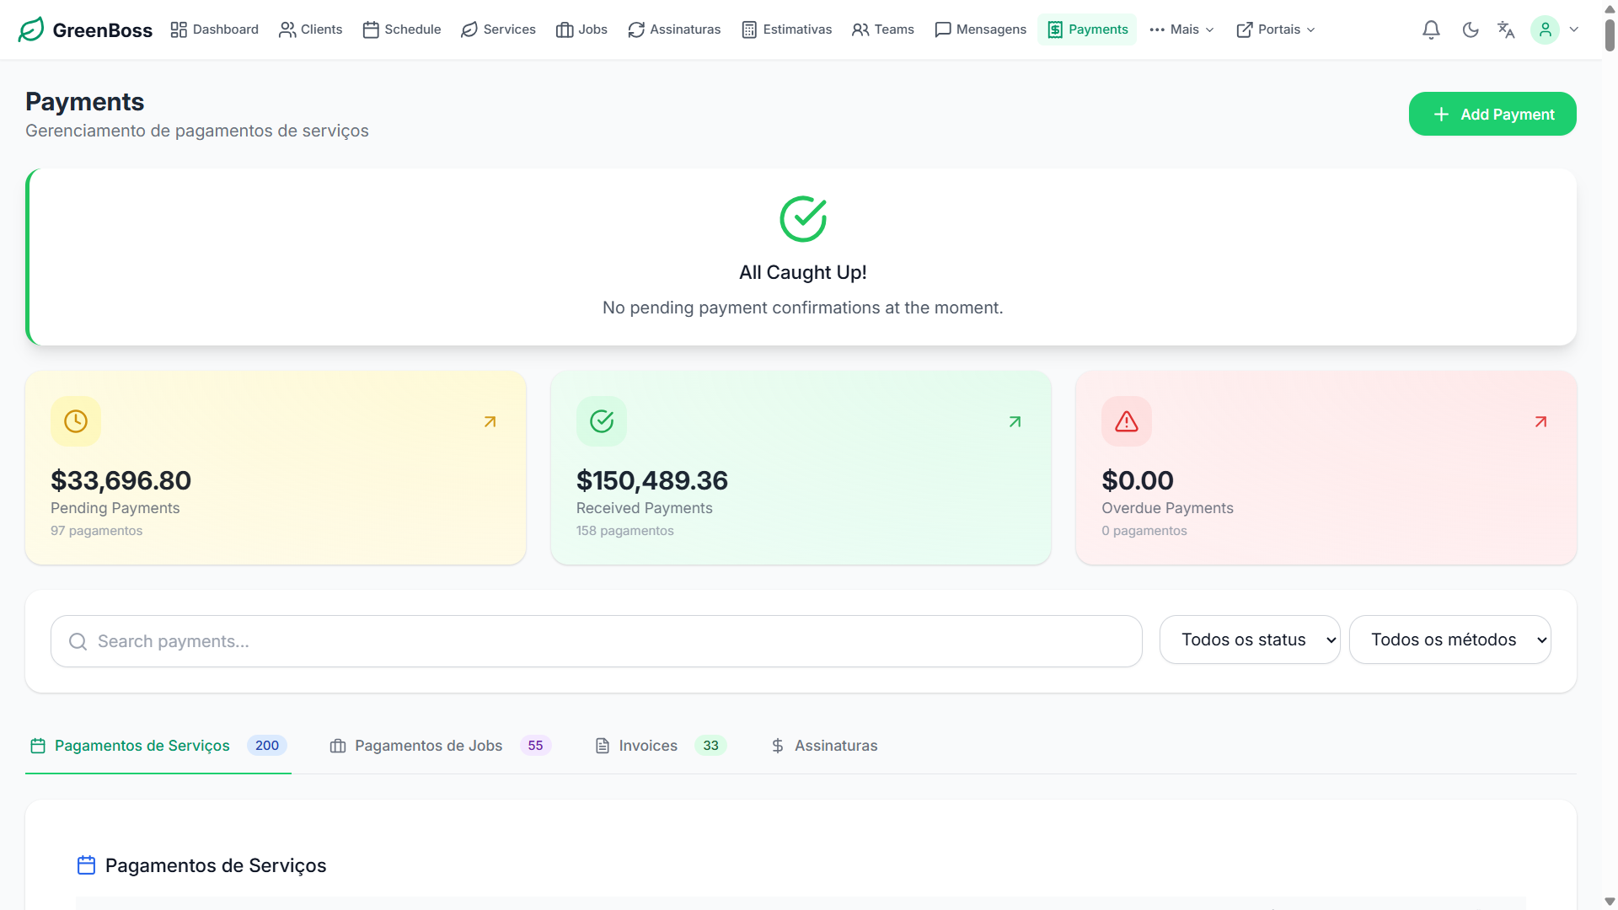Open Overdue Payments arrow icon
Screen dimensions: 1618x910
tap(1540, 421)
